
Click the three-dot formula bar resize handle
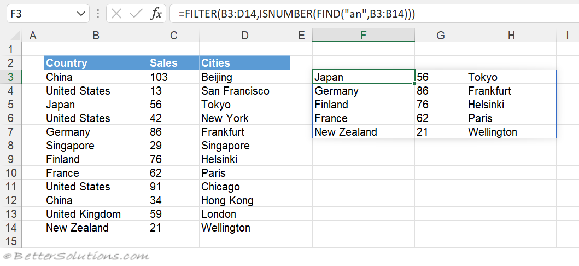click(98, 14)
